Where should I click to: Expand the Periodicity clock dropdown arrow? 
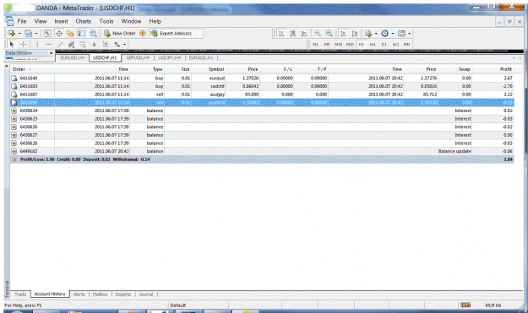[x=393, y=34]
